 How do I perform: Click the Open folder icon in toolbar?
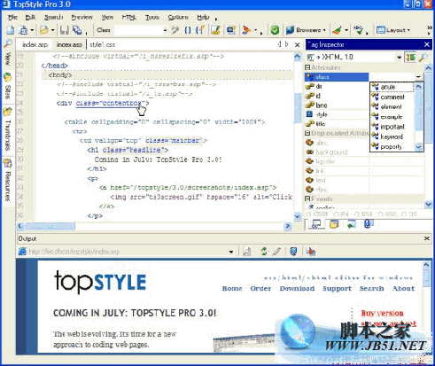point(44,30)
